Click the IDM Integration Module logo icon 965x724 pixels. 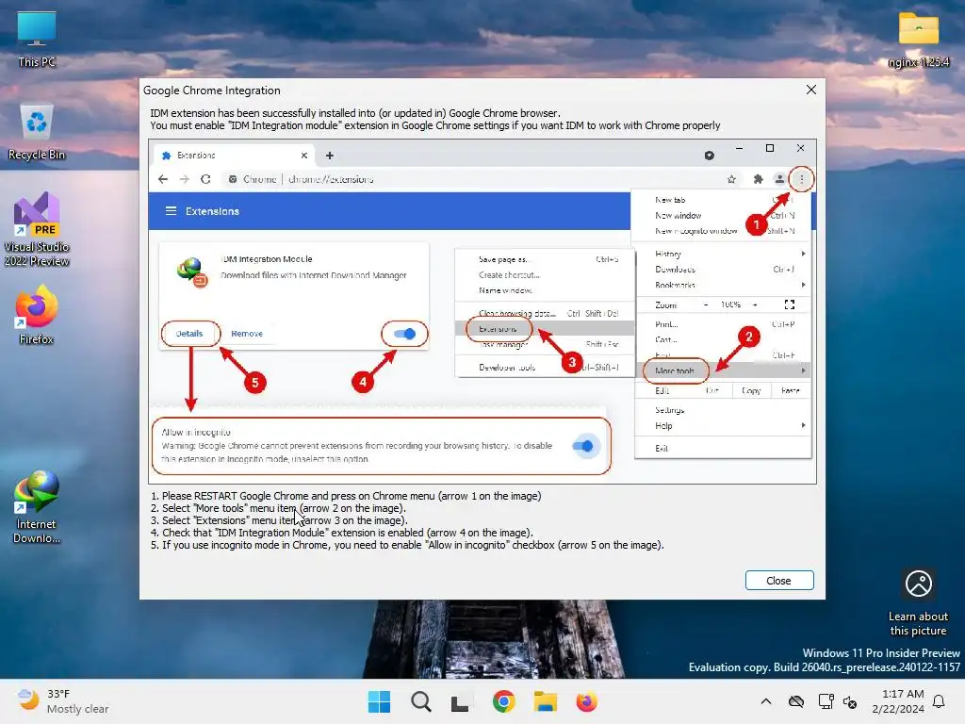click(192, 271)
